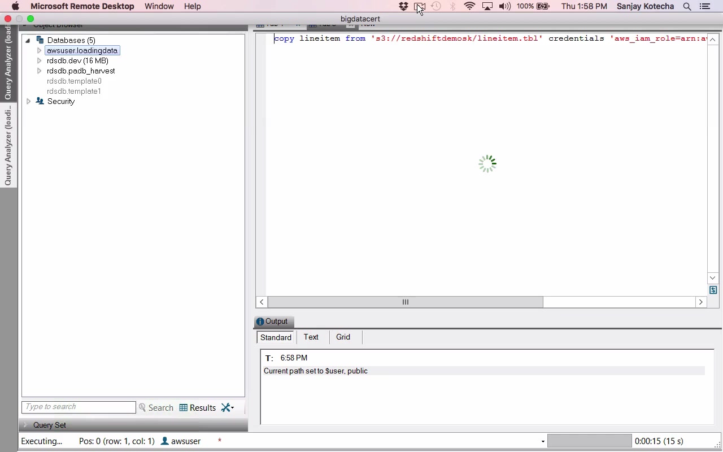Click the execution progress bar in status bar

[590, 441]
